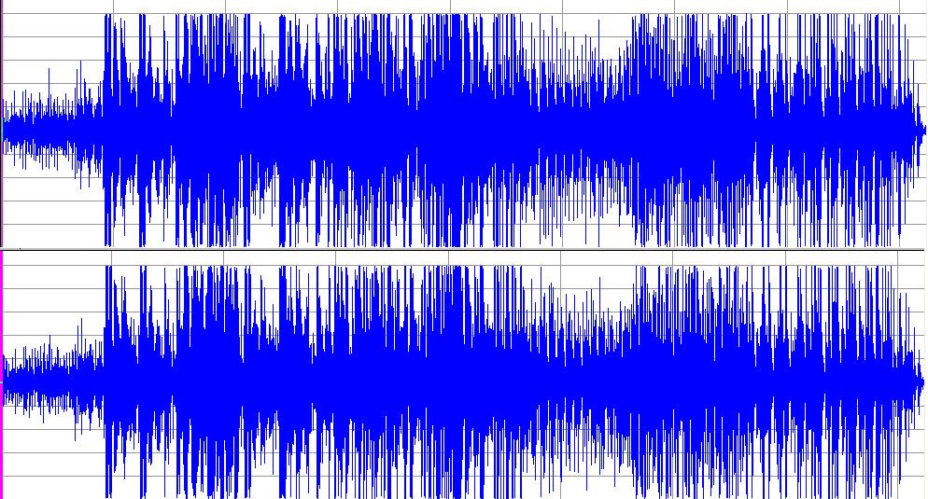This screenshot has height=499, width=928.
Task: Click inside the upper channel waveform
Action: (x=464, y=130)
